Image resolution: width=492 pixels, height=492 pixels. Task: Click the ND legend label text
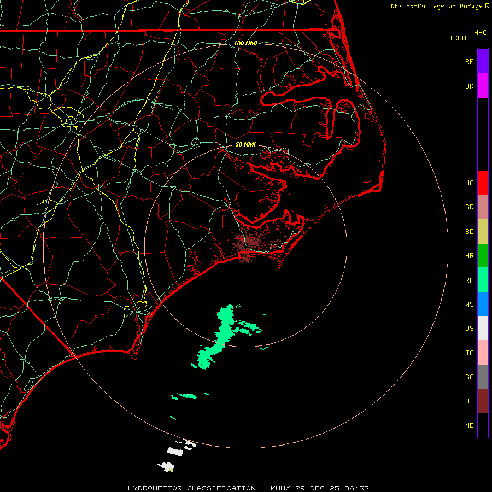(469, 426)
